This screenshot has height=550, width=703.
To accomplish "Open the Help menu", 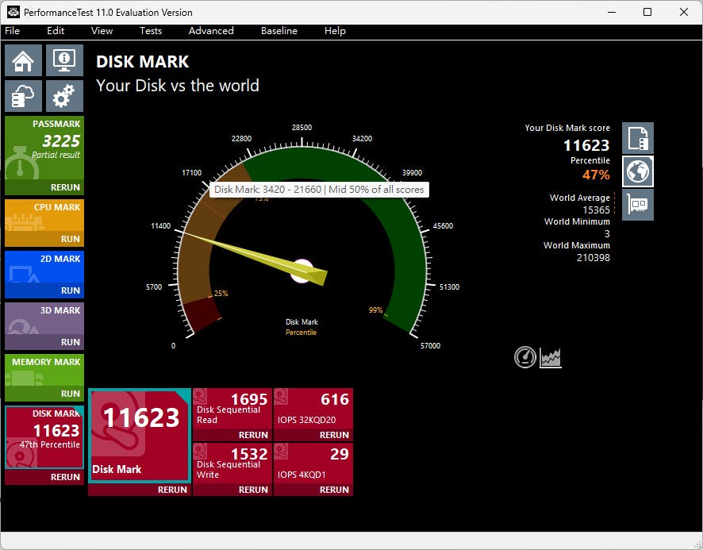I will pyautogui.click(x=335, y=31).
